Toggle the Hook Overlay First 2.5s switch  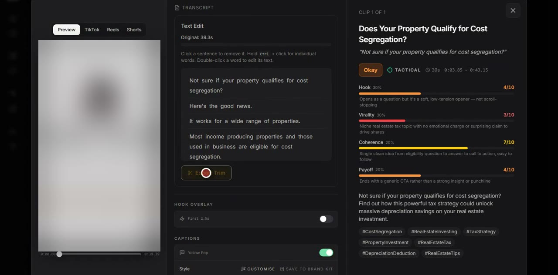(x=326, y=219)
